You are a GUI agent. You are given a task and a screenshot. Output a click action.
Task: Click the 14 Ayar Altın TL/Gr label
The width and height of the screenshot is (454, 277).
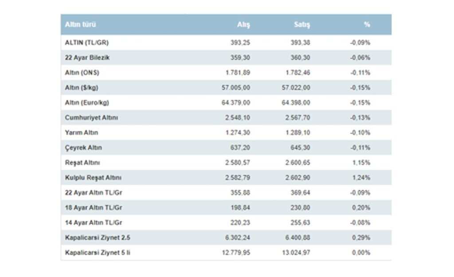[x=94, y=223]
